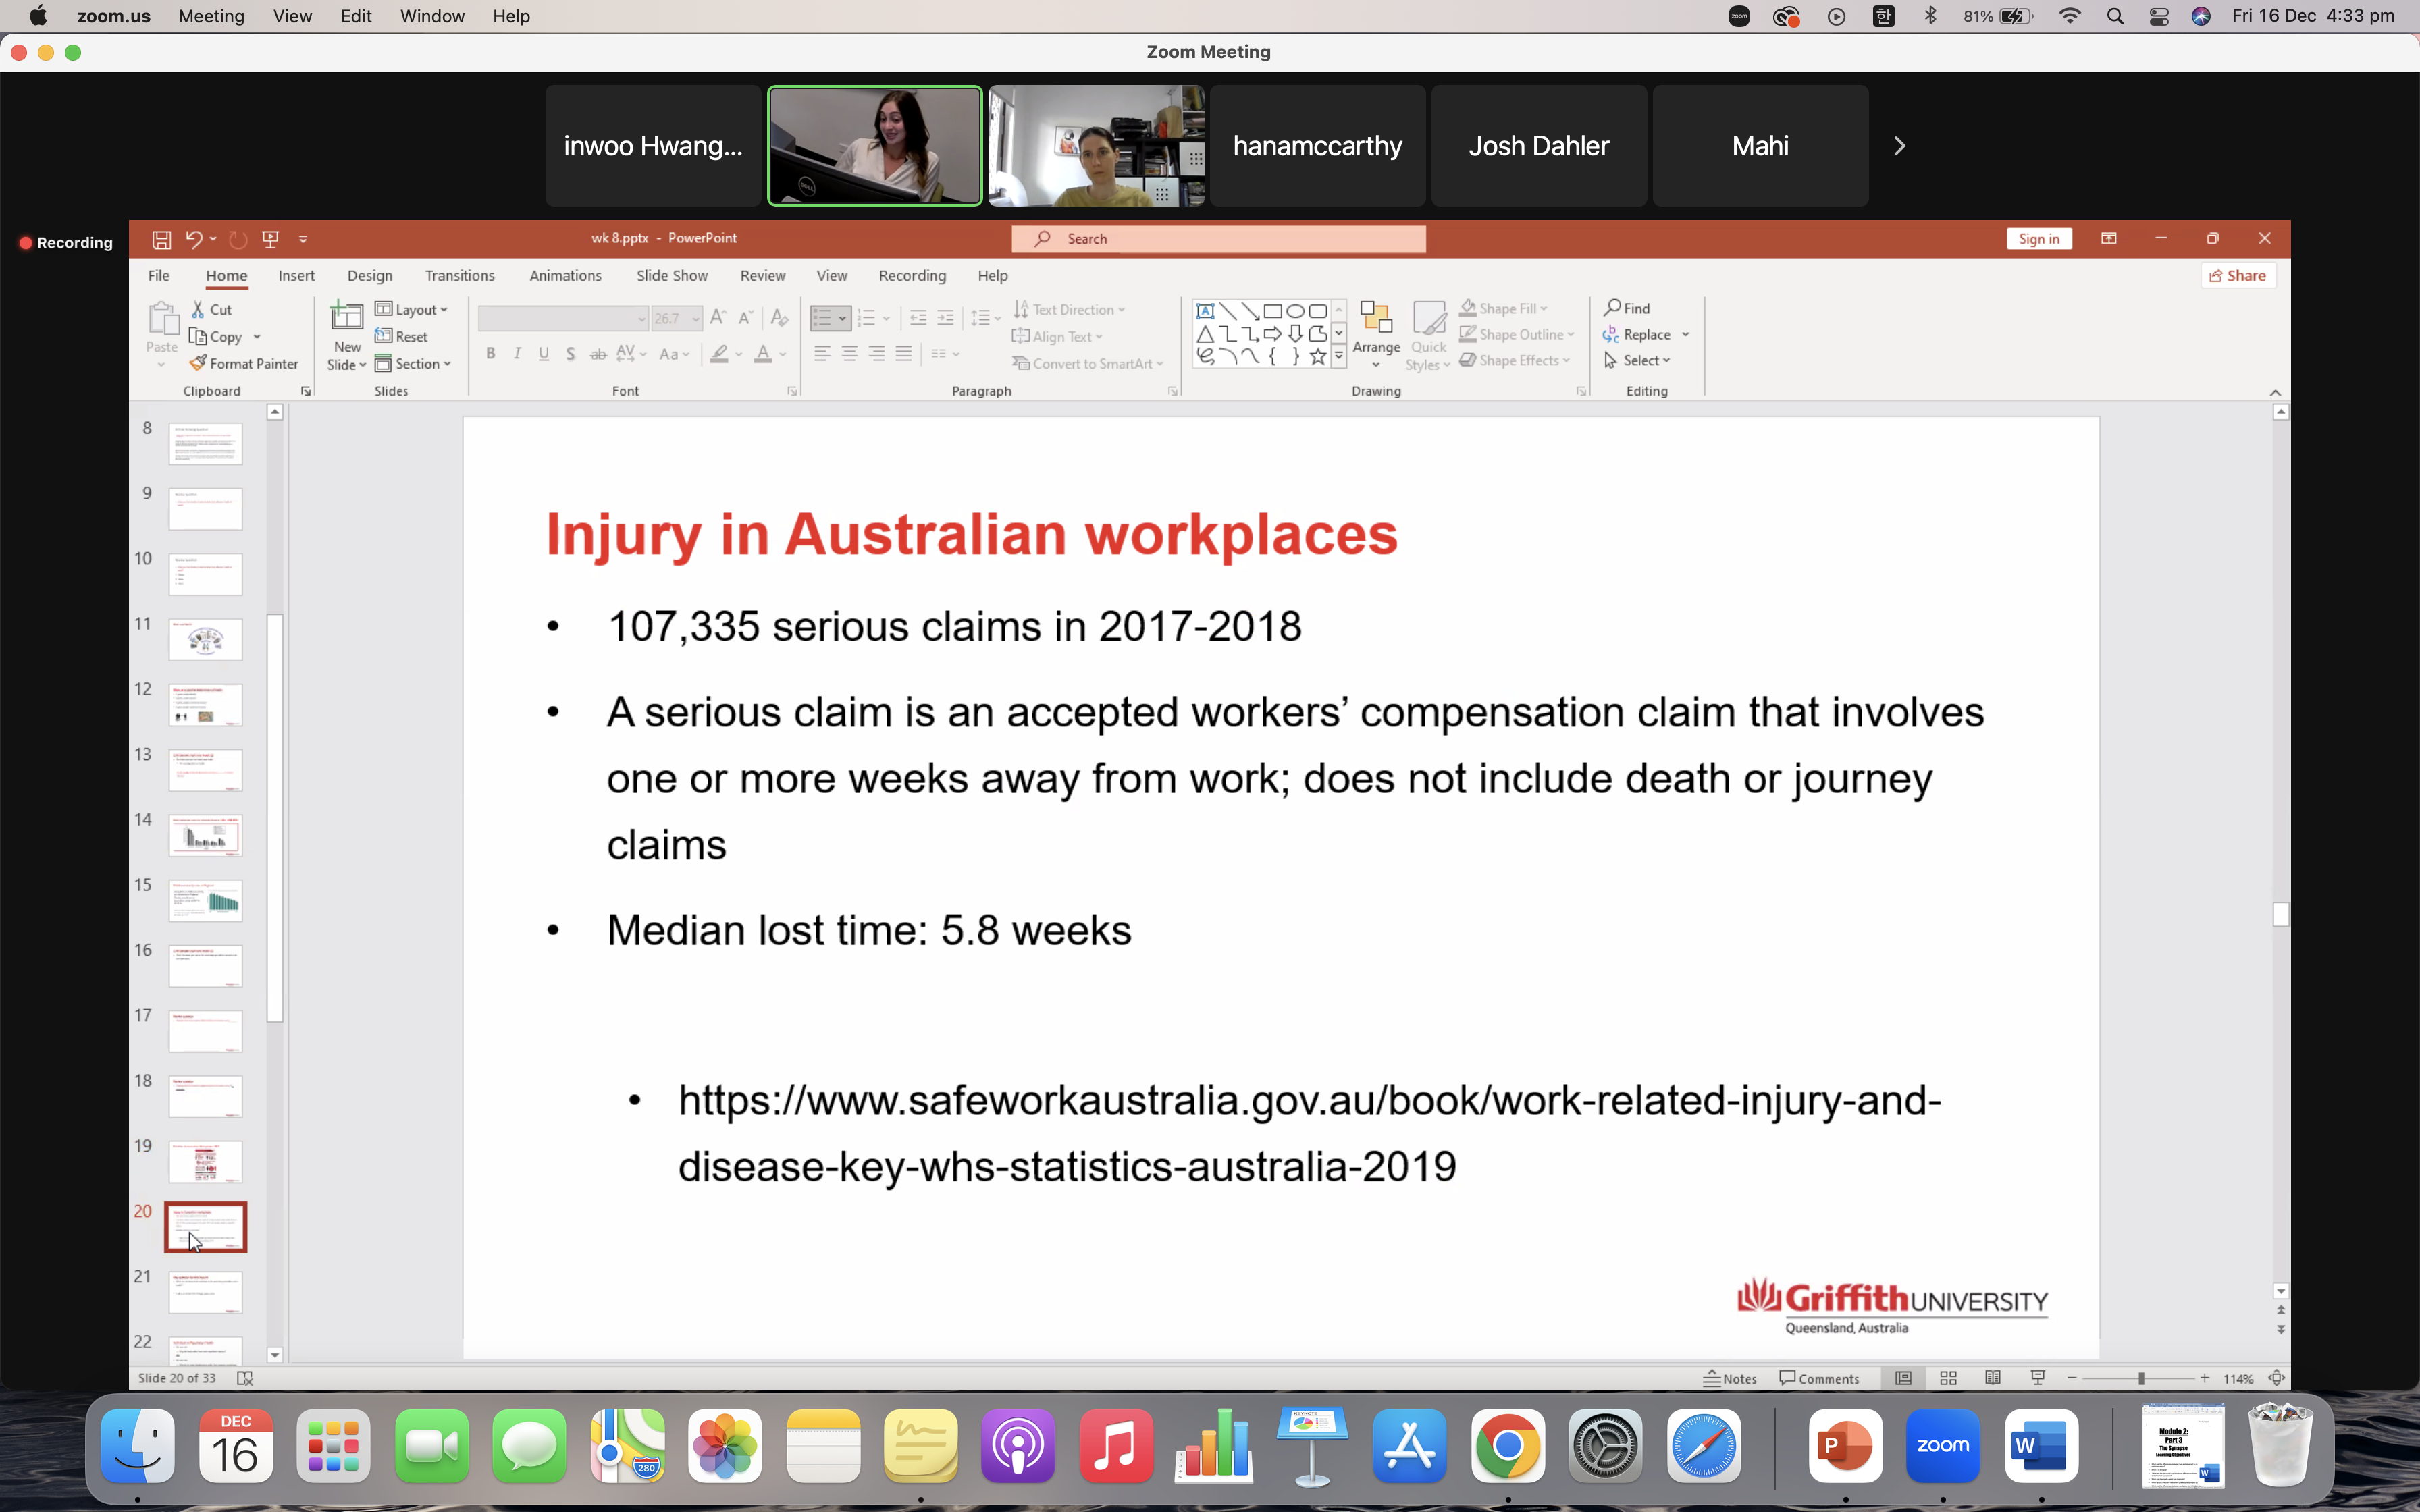
Task: Click Decrease Font Size icon
Action: 745,318
